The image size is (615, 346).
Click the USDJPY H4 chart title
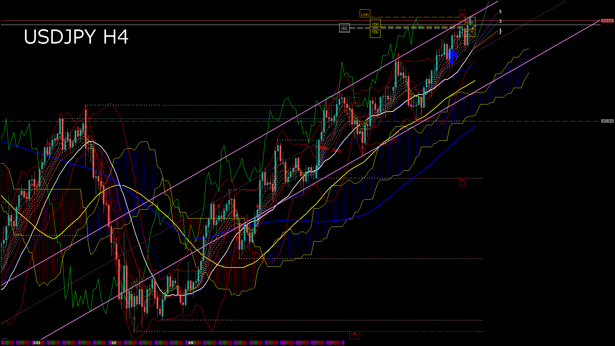pos(76,37)
